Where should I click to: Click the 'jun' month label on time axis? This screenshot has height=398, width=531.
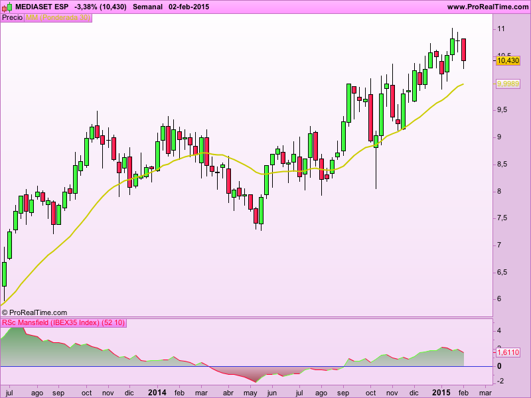pos(272,393)
